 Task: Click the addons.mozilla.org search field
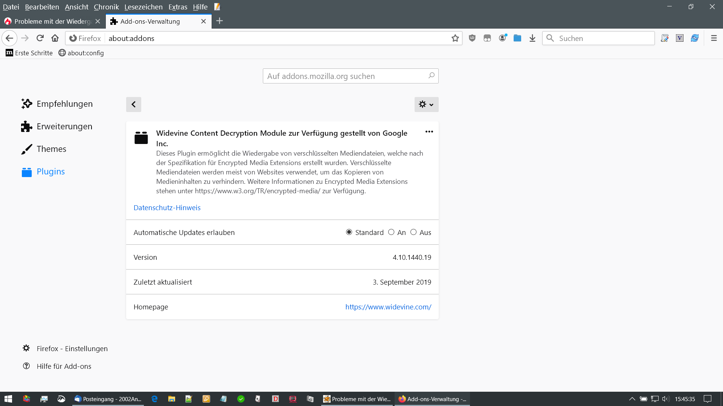[x=346, y=76]
